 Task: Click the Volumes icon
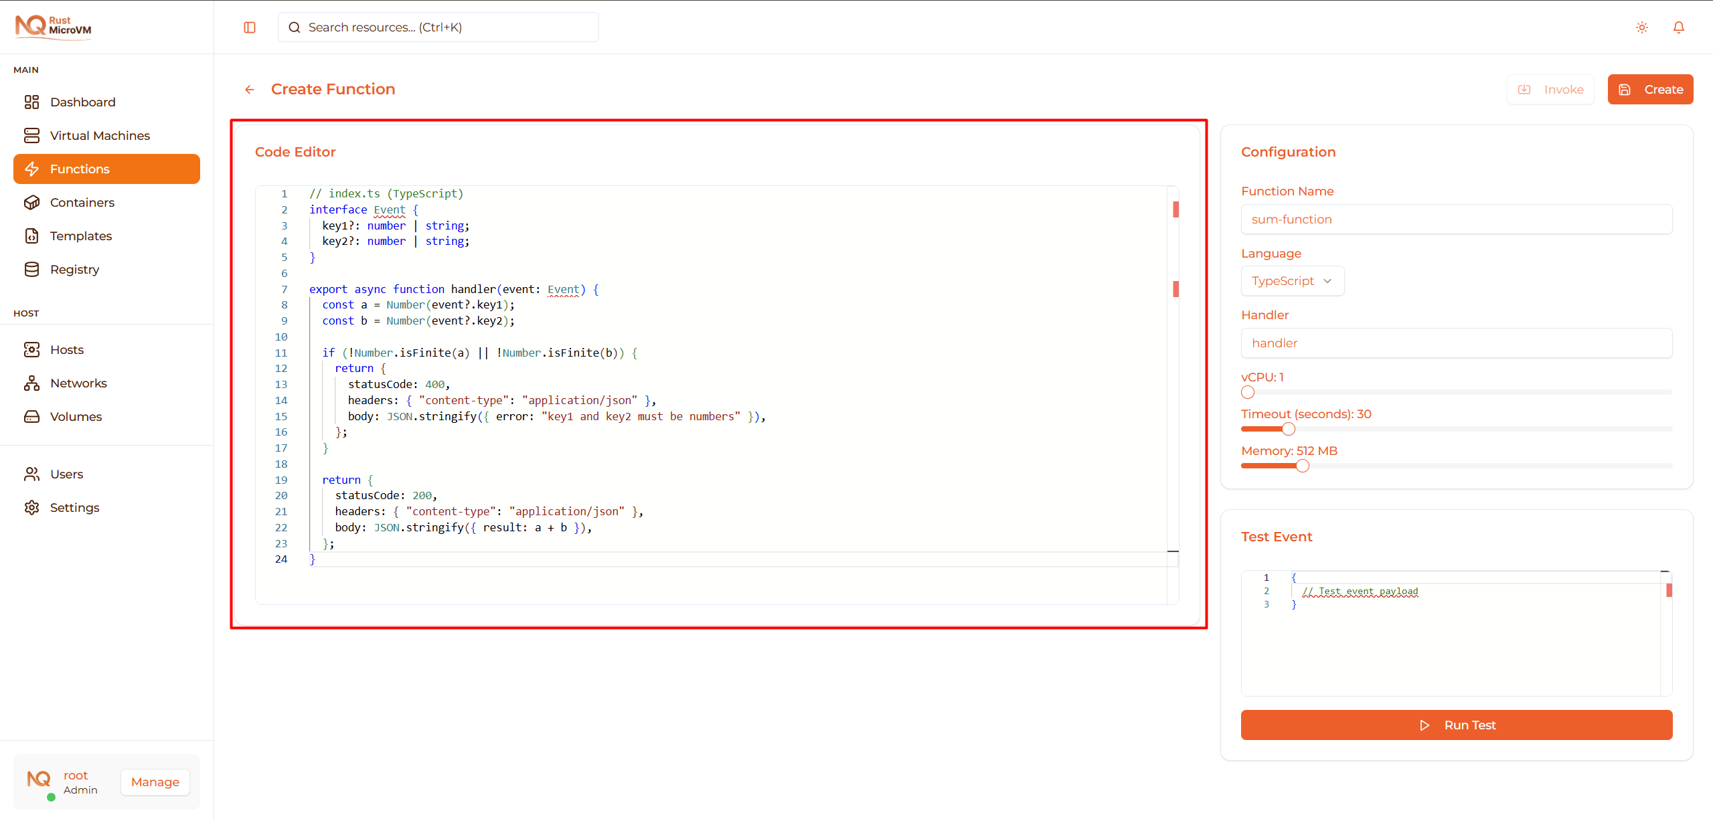click(x=32, y=416)
